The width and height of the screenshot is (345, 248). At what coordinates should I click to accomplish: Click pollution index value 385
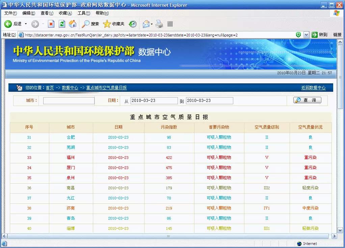point(169,177)
